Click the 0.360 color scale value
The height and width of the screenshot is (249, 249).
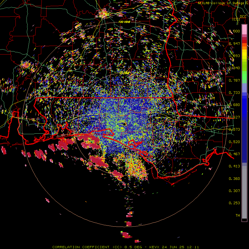click(234, 179)
